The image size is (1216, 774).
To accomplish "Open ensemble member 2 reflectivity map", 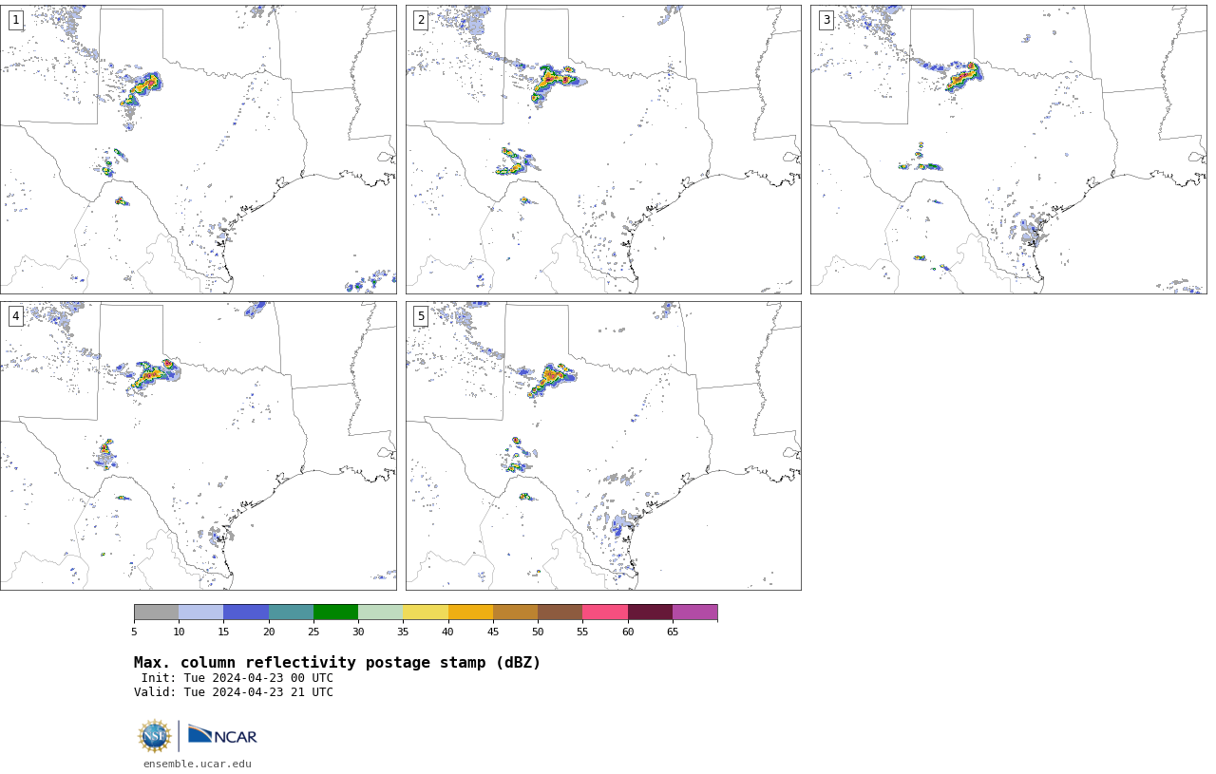I will point(603,149).
